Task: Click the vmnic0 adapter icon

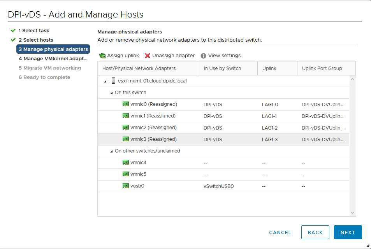Action: (126, 104)
